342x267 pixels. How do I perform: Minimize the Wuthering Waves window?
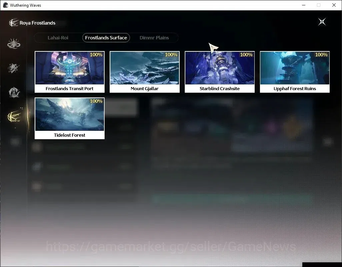click(x=304, y=5)
